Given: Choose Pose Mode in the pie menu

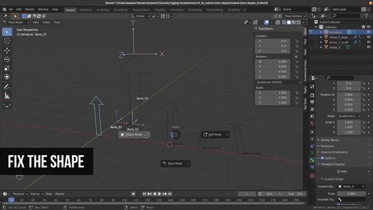Looking at the screenshot, I should 175,164.
